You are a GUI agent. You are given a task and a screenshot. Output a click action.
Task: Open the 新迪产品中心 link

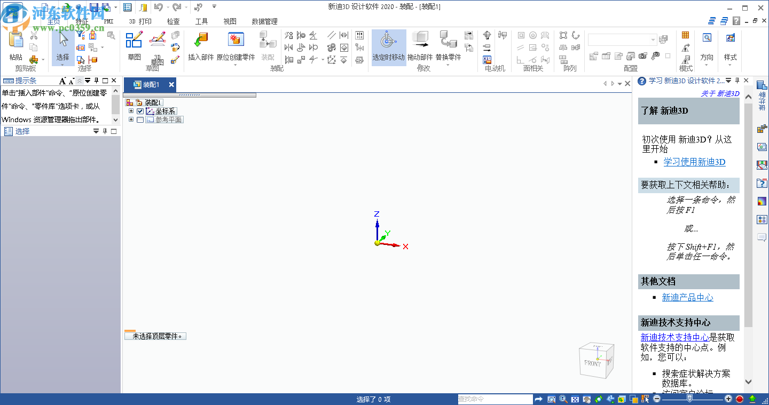point(688,297)
